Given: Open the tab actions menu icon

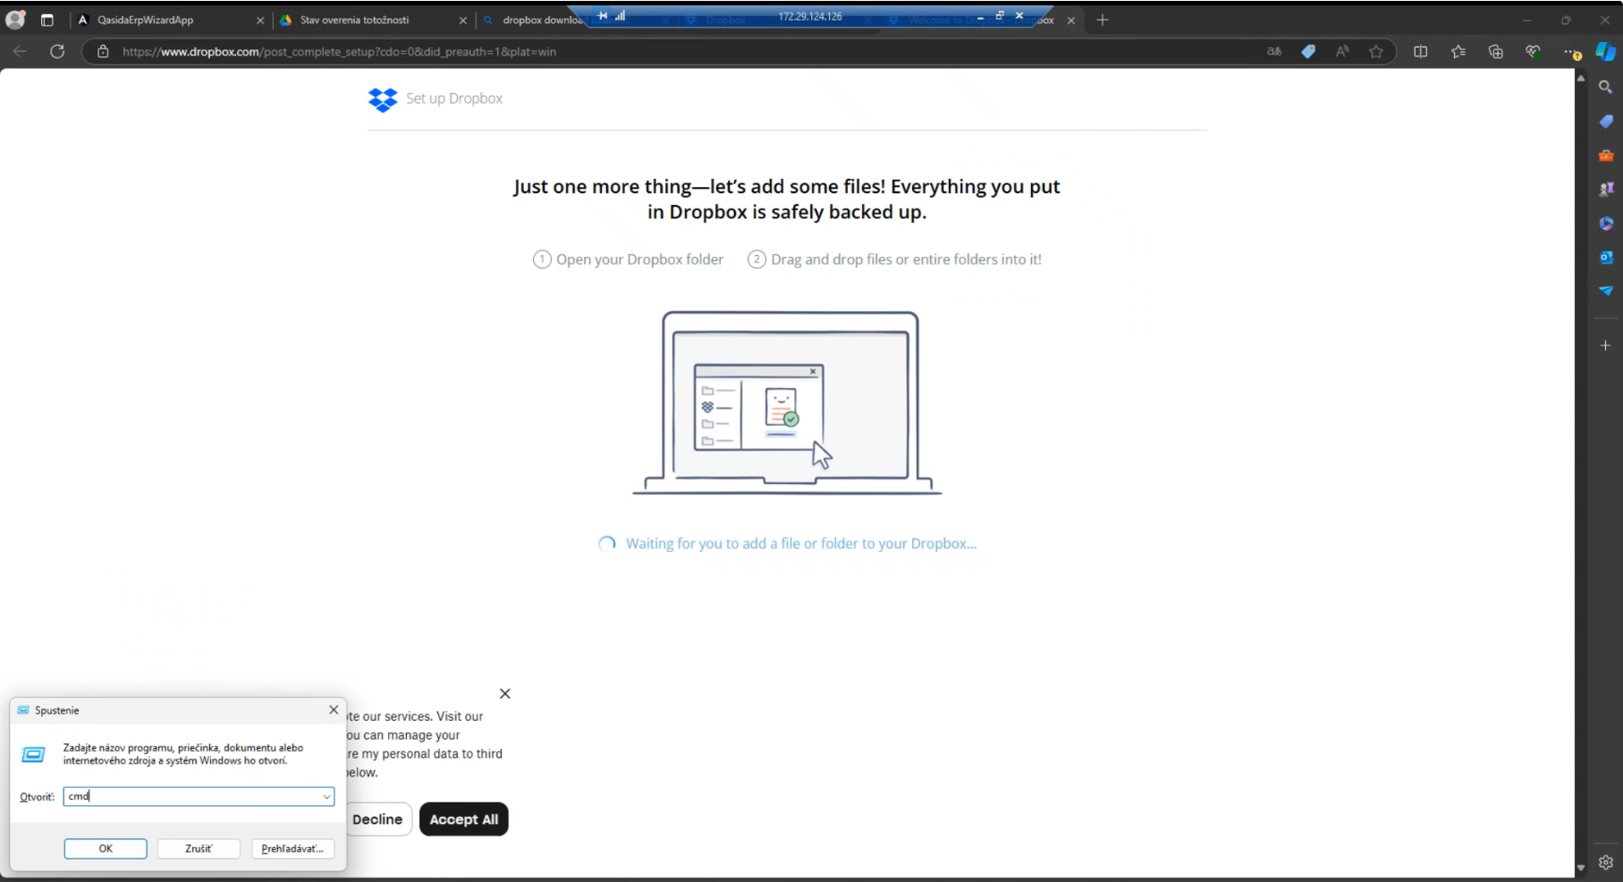Looking at the screenshot, I should [x=47, y=20].
